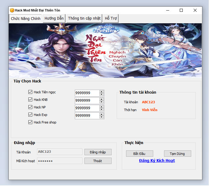Click the Bắt Đầu button
Viewport: 209px width, 186px height.
[139, 154]
